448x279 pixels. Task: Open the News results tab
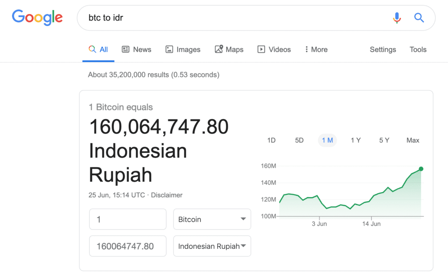(x=136, y=49)
